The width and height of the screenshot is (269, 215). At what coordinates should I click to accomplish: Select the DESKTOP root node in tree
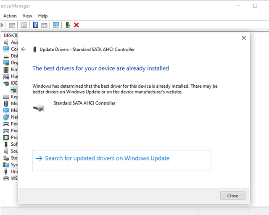[x=11, y=36]
